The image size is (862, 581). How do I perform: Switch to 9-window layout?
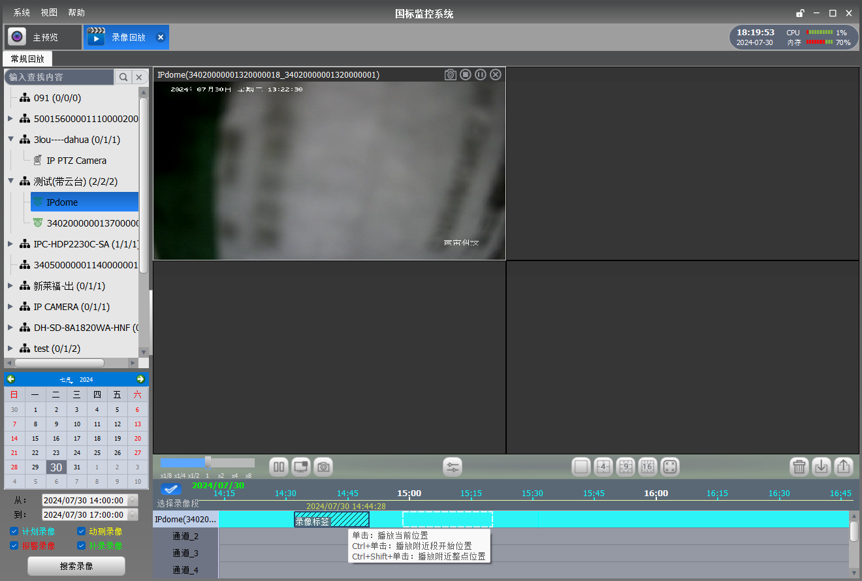[x=626, y=467]
